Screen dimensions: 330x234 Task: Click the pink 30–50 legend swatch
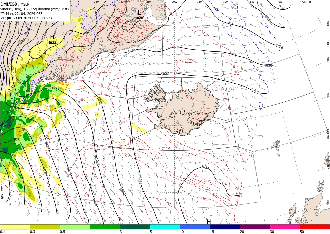[285, 227]
